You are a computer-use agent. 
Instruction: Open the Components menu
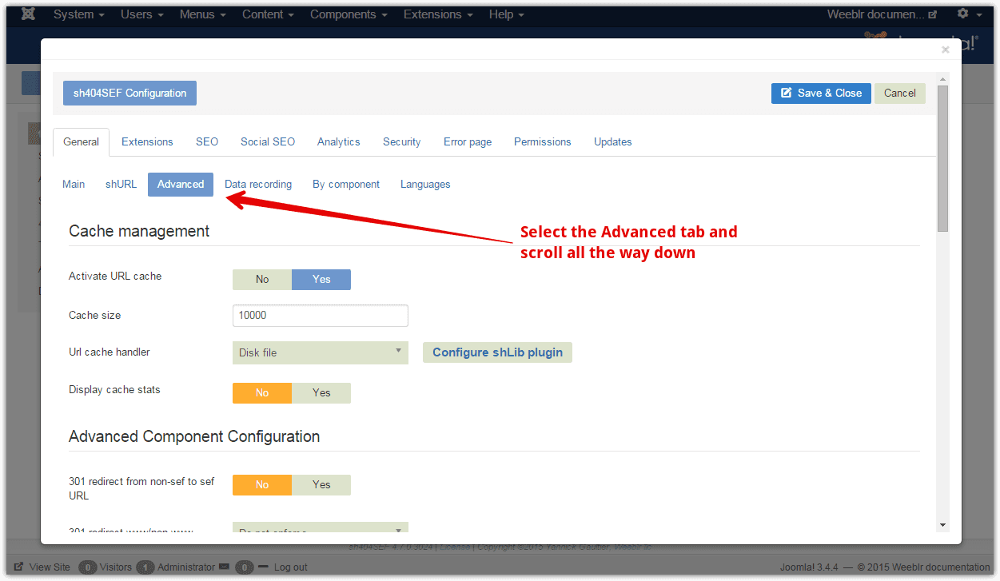[349, 14]
